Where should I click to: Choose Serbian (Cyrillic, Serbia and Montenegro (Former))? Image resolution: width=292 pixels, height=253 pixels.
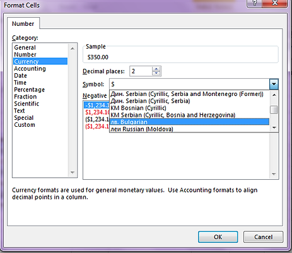(x=189, y=94)
